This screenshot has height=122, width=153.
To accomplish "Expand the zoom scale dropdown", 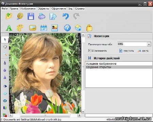I will (149, 44).
